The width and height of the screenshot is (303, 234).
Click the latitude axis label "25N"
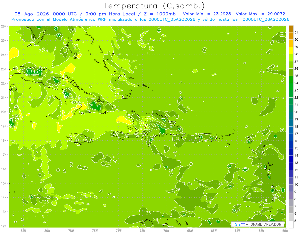click(x=4, y=41)
